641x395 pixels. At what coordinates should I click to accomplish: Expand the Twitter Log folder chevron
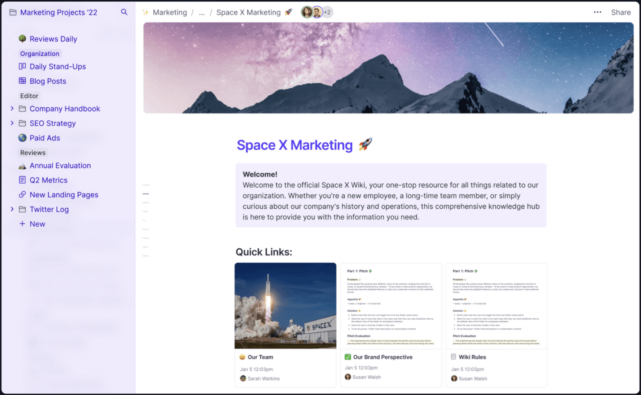tap(12, 209)
